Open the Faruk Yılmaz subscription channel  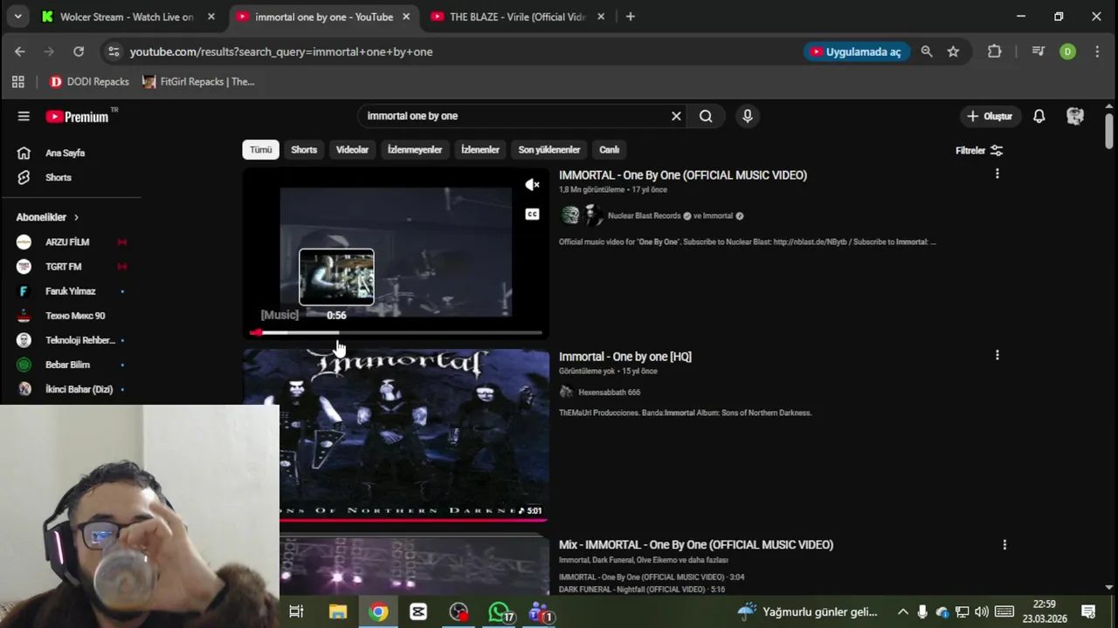[x=72, y=290]
